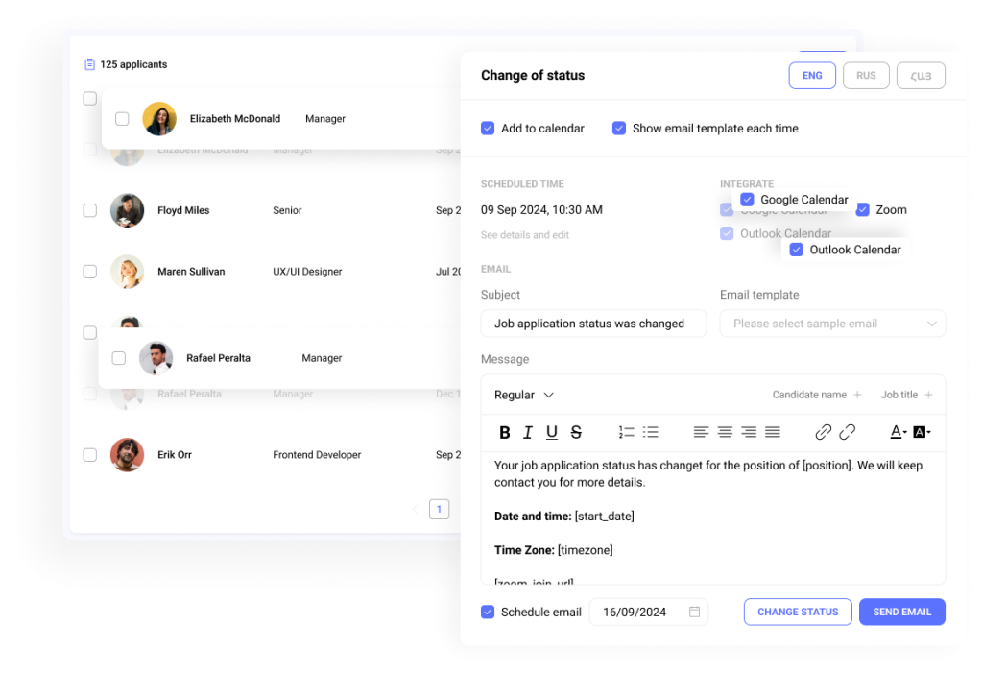The width and height of the screenshot is (983, 673).
Task: Click the email Subject input field
Action: (x=593, y=324)
